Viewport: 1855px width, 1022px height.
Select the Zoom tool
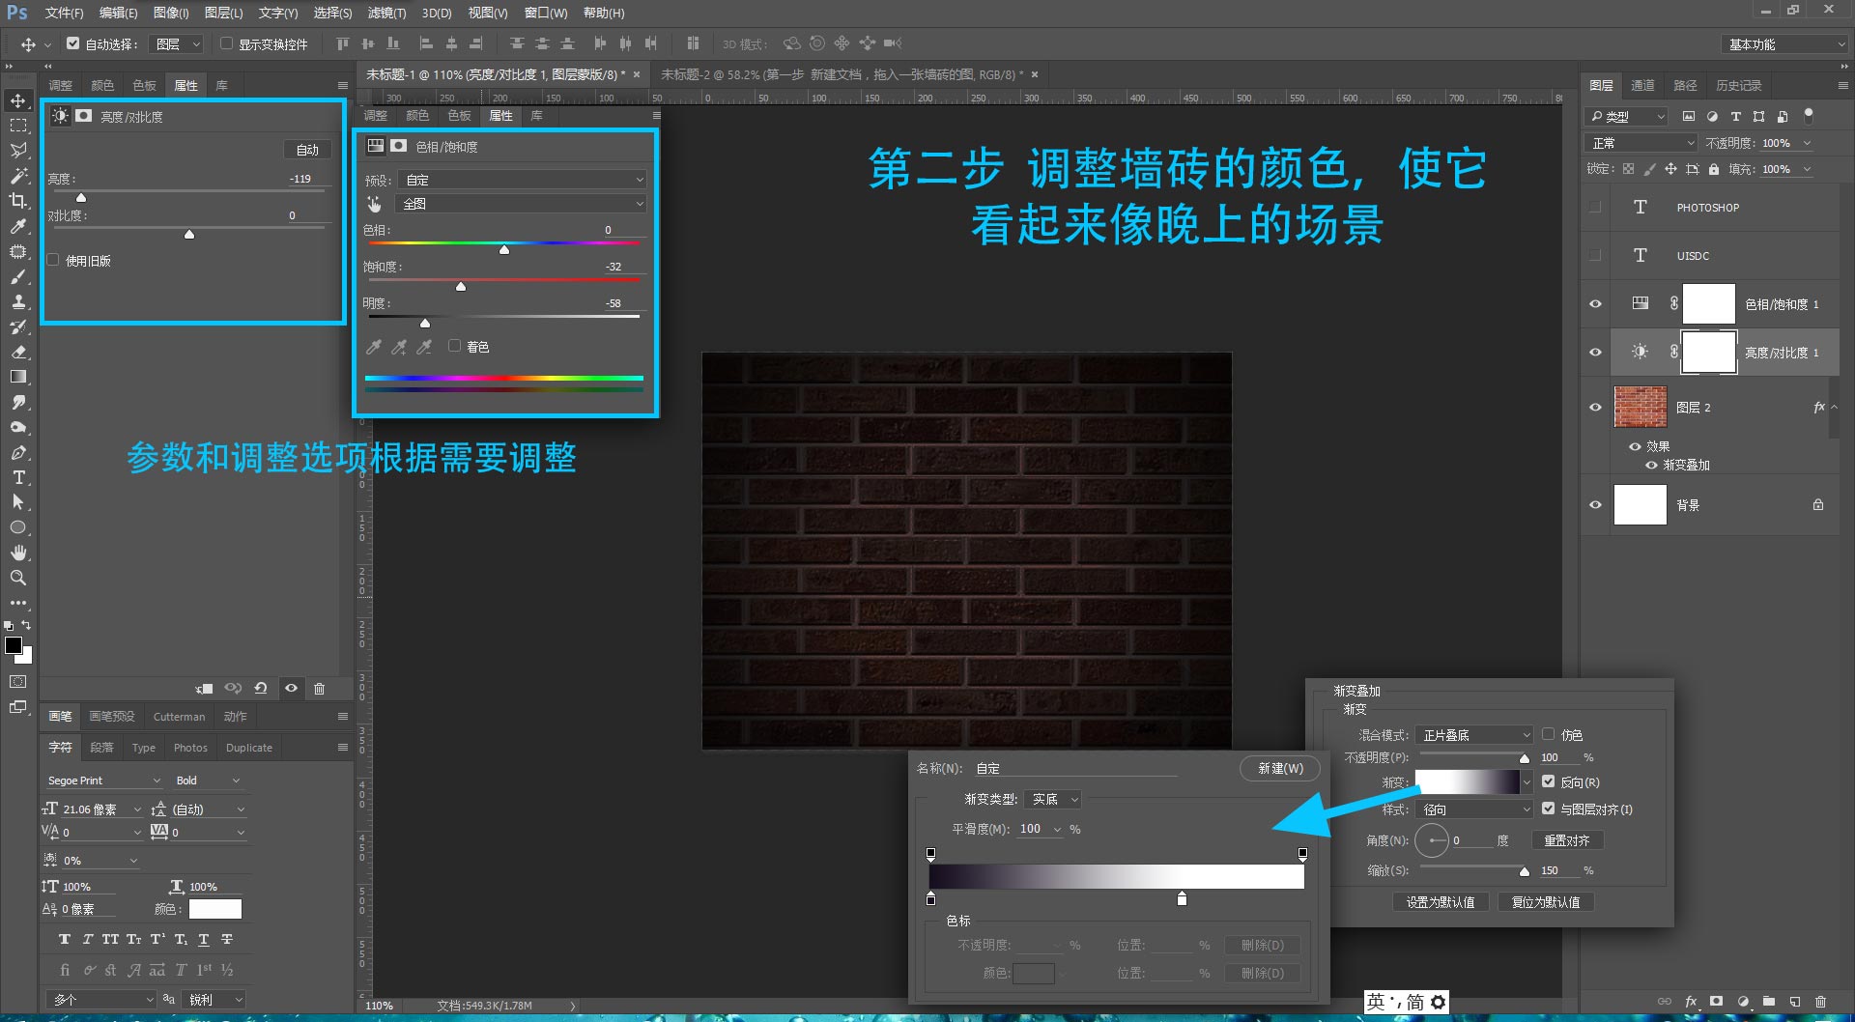tap(18, 578)
